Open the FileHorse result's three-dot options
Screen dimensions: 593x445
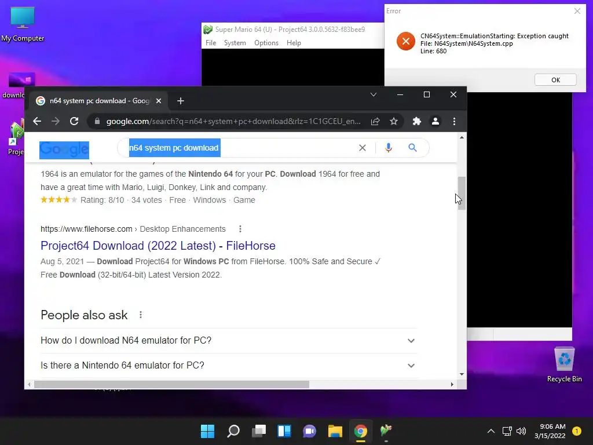pyautogui.click(x=240, y=229)
